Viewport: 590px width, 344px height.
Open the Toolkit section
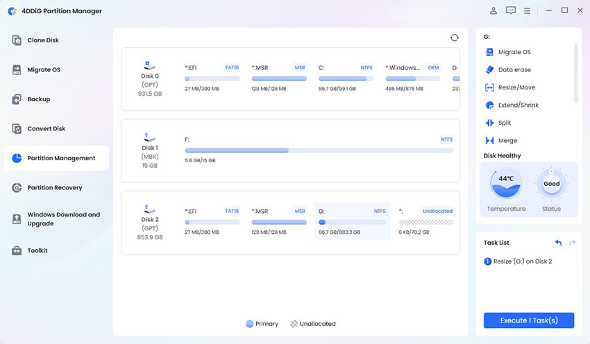[x=37, y=250]
